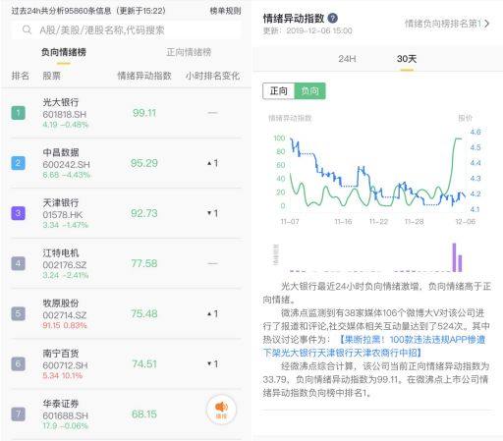This screenshot has width=503, height=441.
Task: Open the help question mark icon
Action: point(333,18)
